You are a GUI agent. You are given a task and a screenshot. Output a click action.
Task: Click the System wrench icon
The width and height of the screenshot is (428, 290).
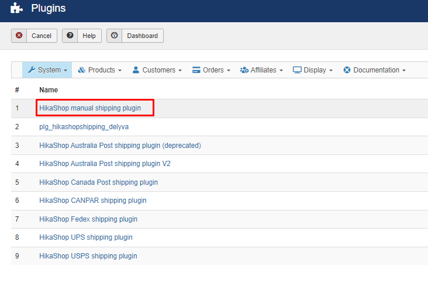(x=32, y=70)
